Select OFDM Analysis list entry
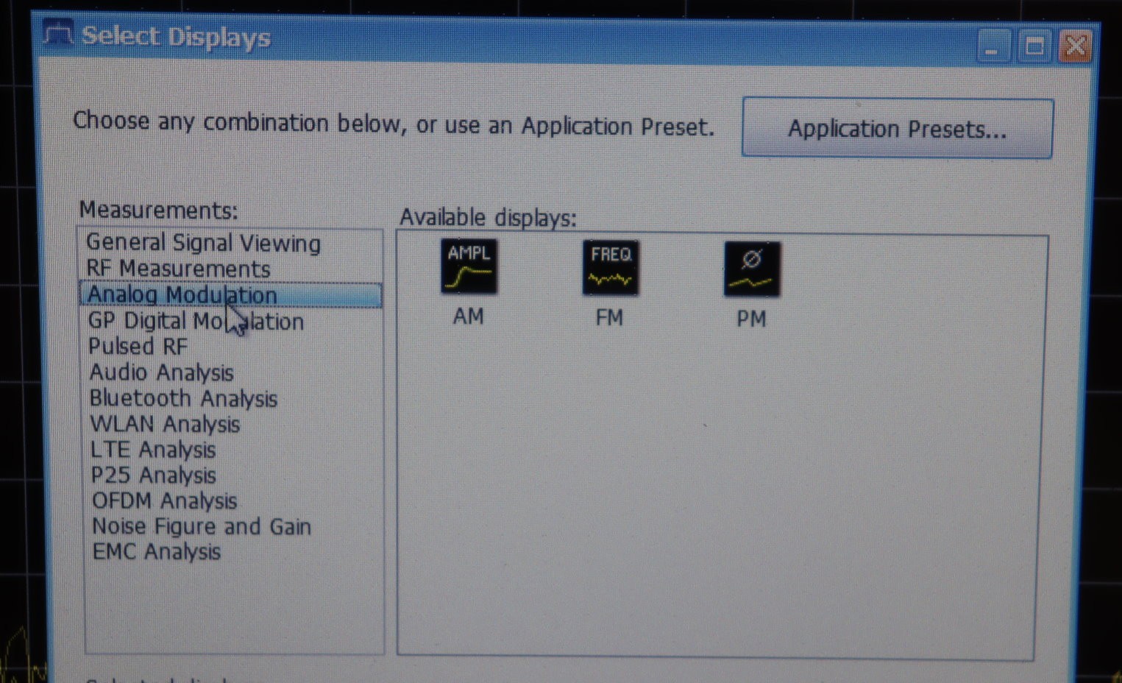This screenshot has height=683, width=1122. click(164, 501)
